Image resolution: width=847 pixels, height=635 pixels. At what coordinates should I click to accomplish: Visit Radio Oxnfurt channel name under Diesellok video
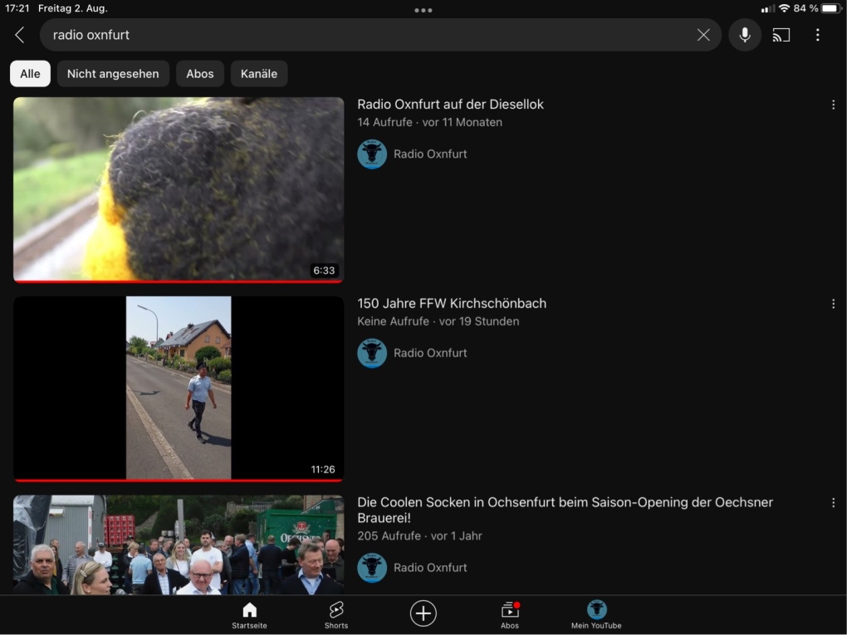tap(430, 154)
